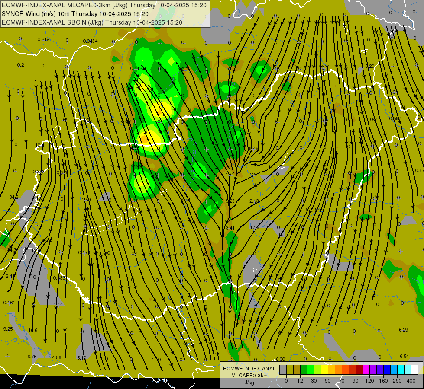Screen dimensions: 424x389
Task: Click the map value 10.4
Action: click(40, 145)
